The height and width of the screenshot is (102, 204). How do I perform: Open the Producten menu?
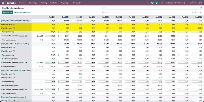pyautogui.click(x=54, y=3)
